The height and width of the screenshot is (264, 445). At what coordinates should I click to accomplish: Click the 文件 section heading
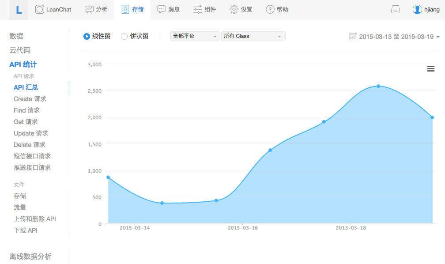pyautogui.click(x=19, y=185)
